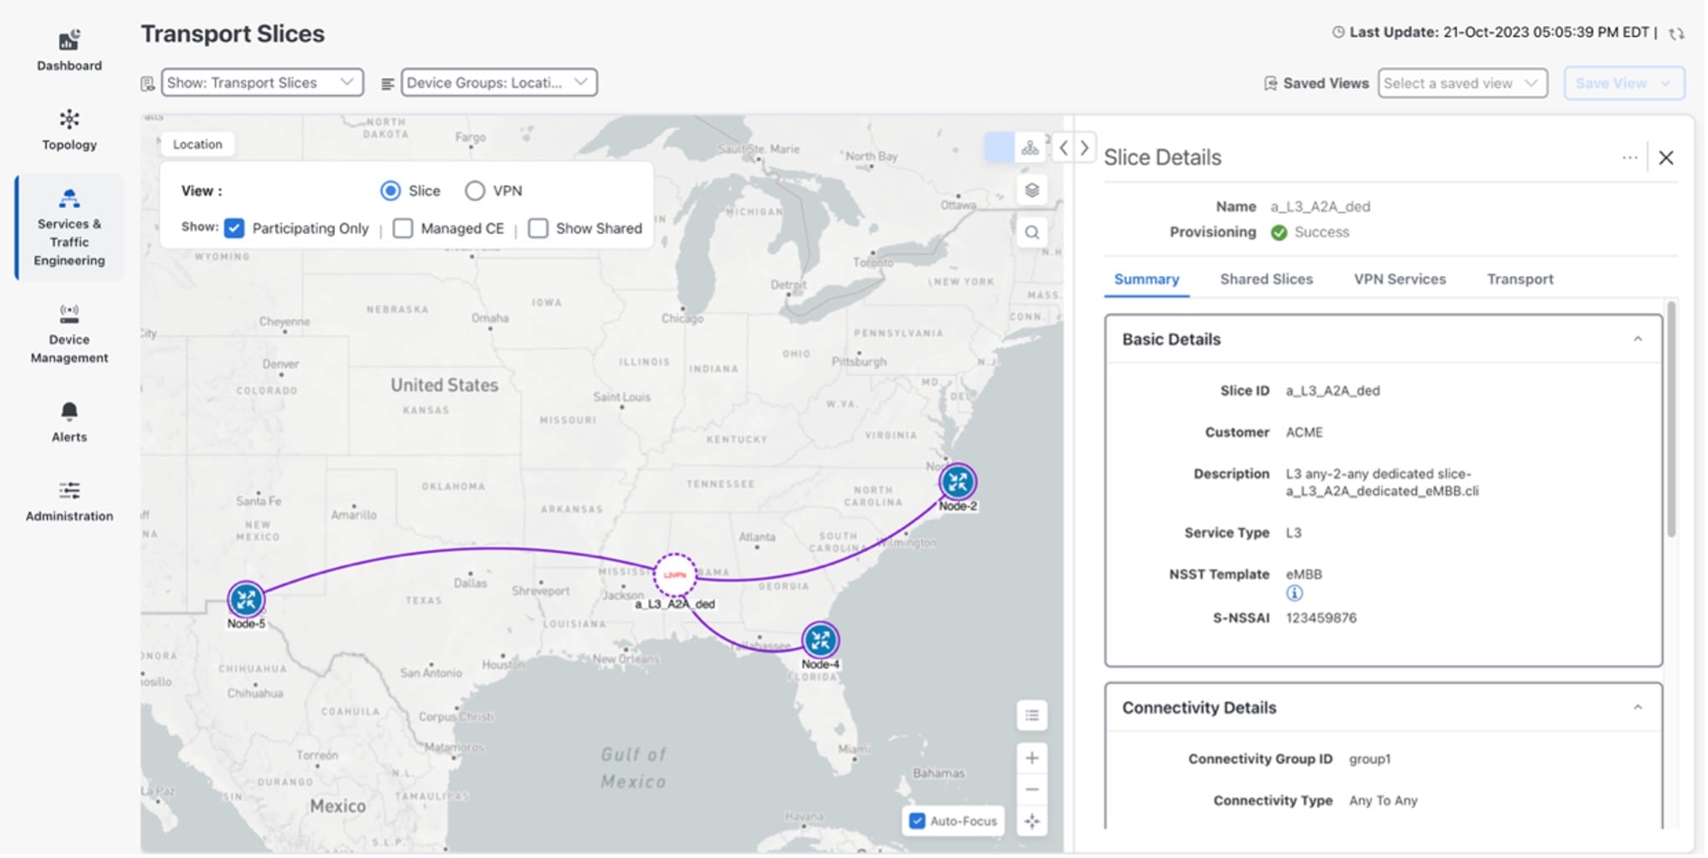Click the map search magnifier icon
This screenshot has height=858, width=1708.
(x=1032, y=233)
